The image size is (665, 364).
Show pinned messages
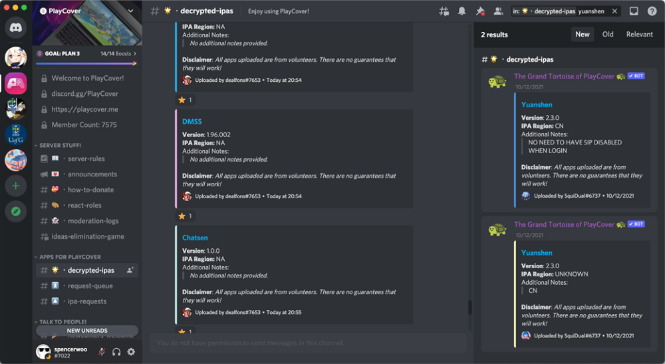(x=480, y=11)
